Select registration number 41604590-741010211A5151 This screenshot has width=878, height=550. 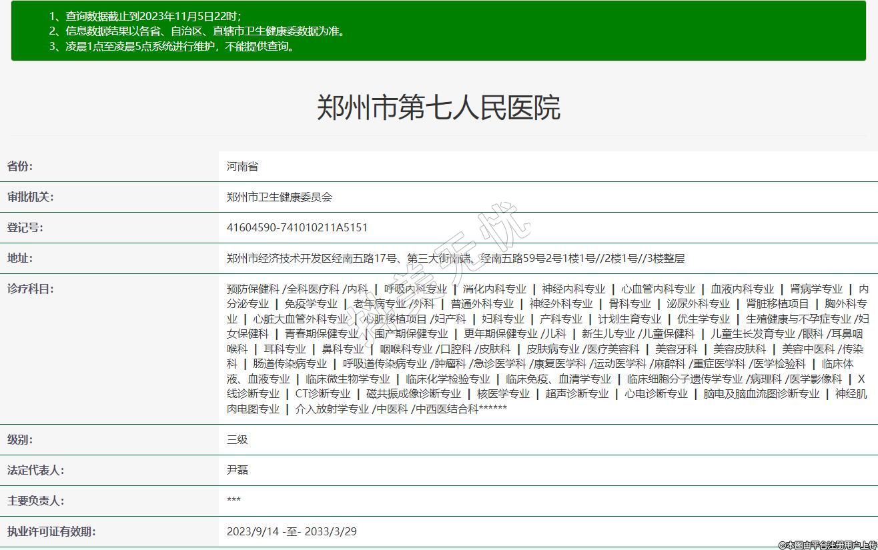coord(297,227)
